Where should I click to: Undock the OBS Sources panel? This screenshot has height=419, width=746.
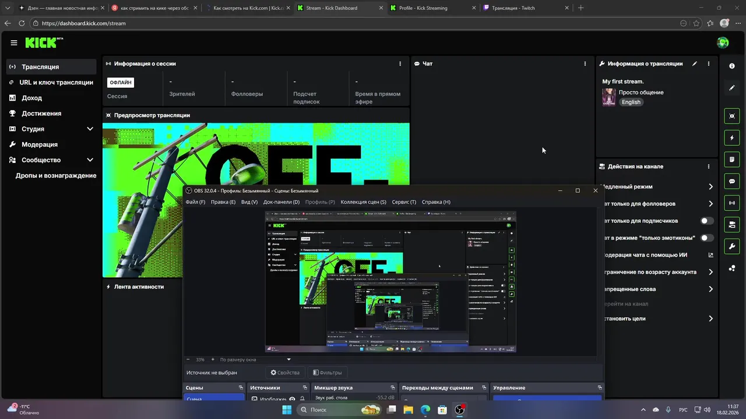(305, 388)
